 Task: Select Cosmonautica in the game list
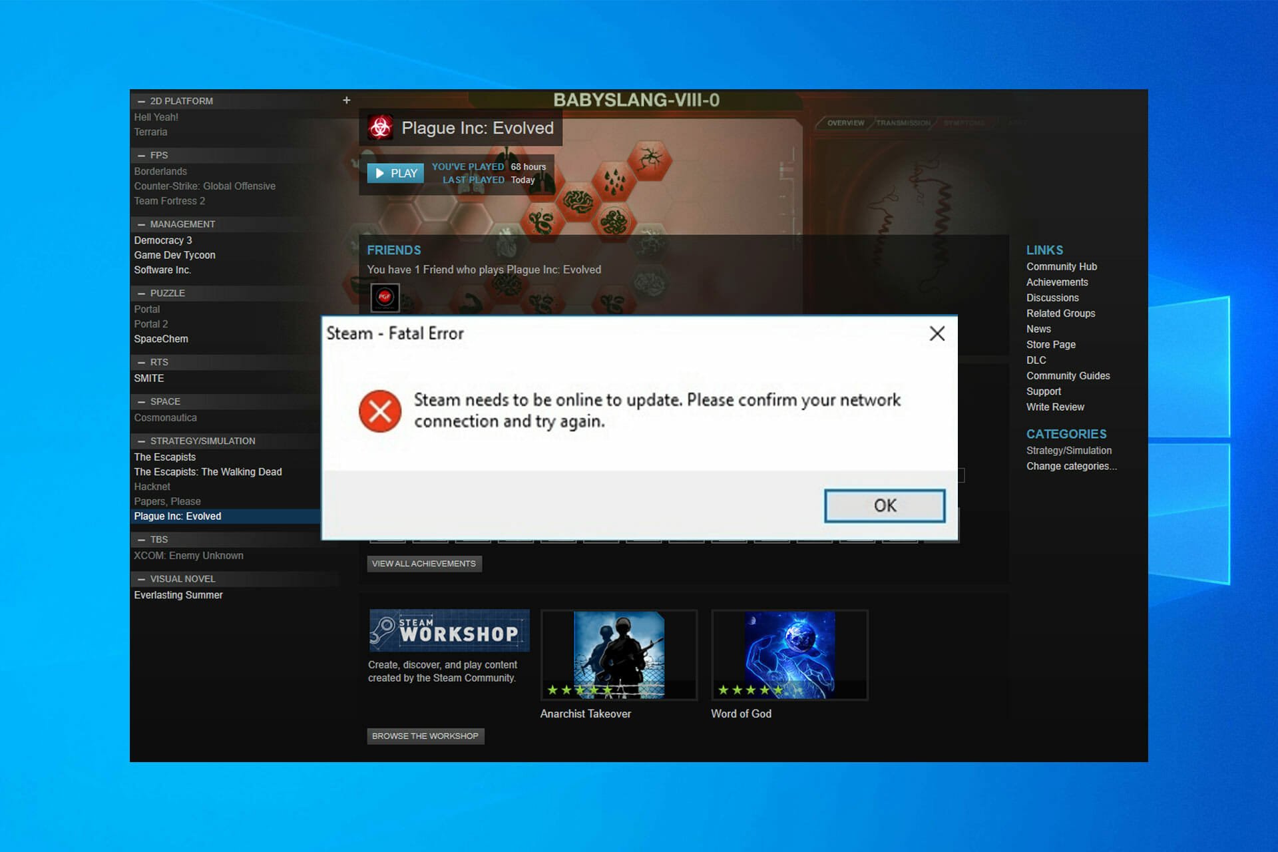pyautogui.click(x=166, y=418)
